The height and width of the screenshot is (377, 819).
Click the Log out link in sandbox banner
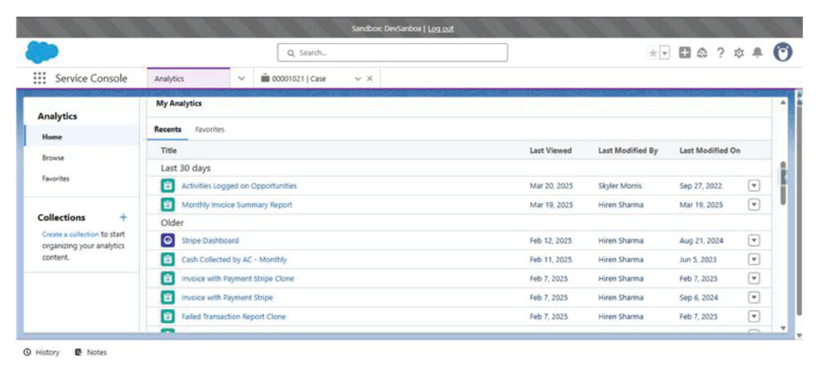pyautogui.click(x=441, y=29)
